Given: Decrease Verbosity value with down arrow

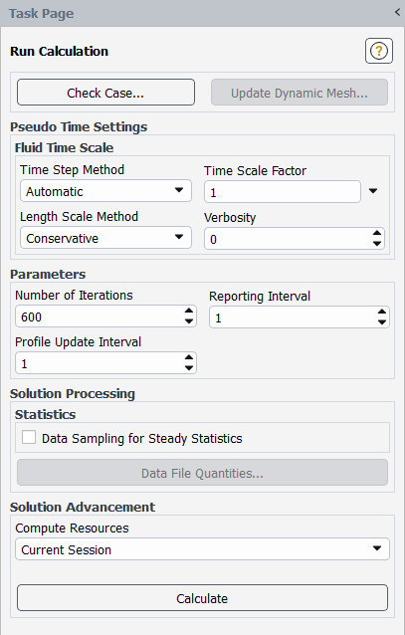Looking at the screenshot, I should pos(377,244).
